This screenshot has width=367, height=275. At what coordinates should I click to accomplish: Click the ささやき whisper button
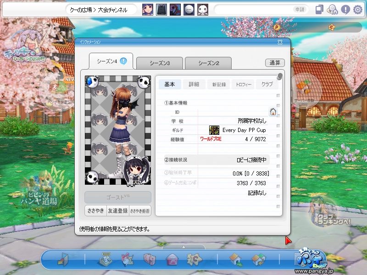(x=95, y=211)
